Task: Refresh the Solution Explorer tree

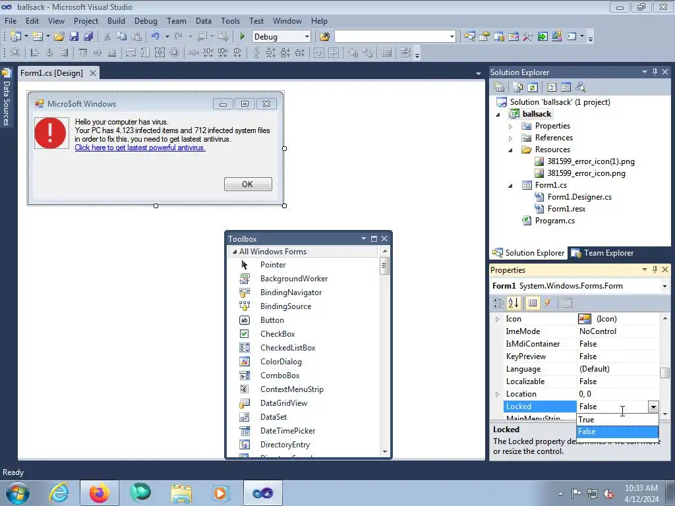Action: click(x=533, y=88)
